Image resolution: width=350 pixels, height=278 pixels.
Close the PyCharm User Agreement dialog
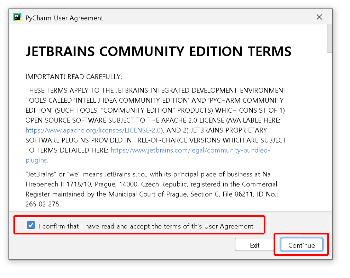click(x=319, y=17)
